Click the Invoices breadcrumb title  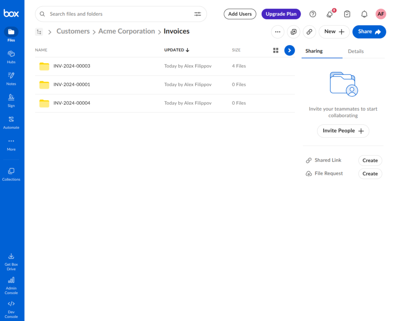pyautogui.click(x=177, y=31)
